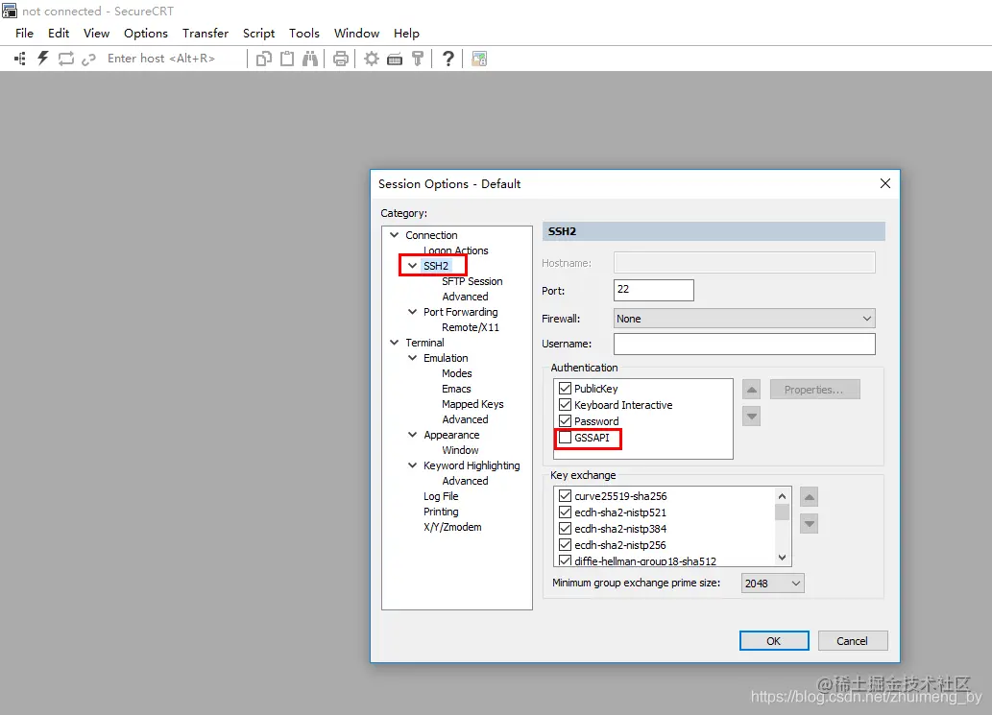Screen dimensions: 992x715
Task: Click the Keymap Editor keyboard icon
Action: pos(395,60)
